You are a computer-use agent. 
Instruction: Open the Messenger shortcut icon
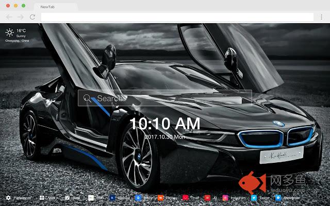tap(278, 198)
